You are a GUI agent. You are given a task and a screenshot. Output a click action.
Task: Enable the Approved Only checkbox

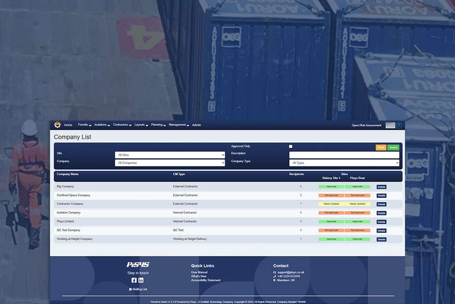pyautogui.click(x=290, y=146)
